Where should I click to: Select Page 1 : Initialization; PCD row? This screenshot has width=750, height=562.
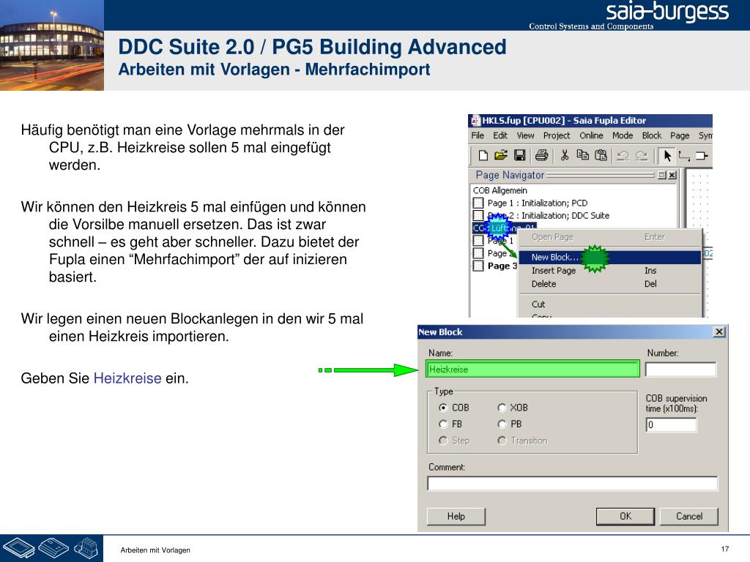pyautogui.click(x=530, y=203)
